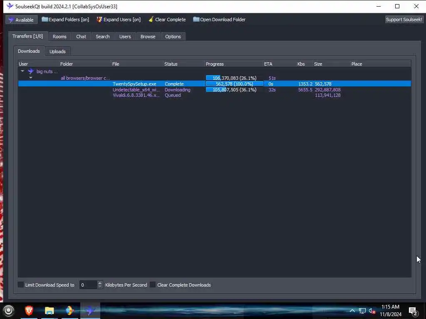Open Brave browser from the taskbar

point(29,310)
